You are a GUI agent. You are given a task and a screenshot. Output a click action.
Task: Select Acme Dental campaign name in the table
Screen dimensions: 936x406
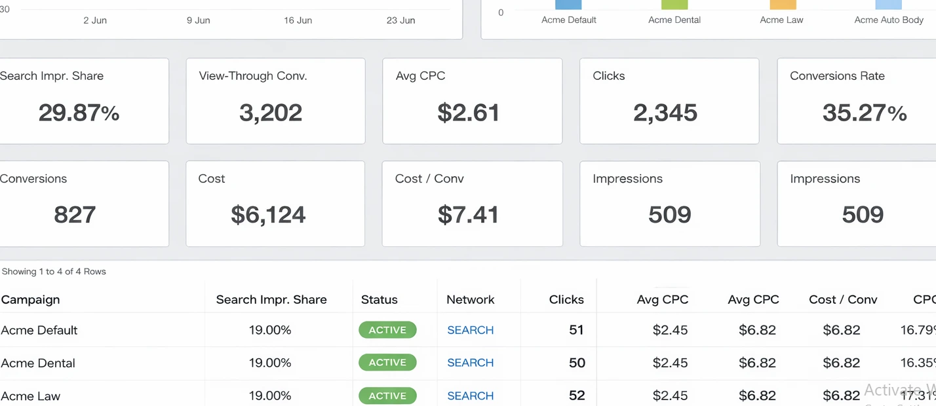37,363
